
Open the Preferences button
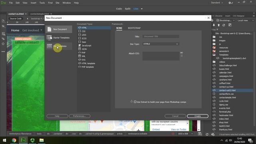tap(80, 116)
